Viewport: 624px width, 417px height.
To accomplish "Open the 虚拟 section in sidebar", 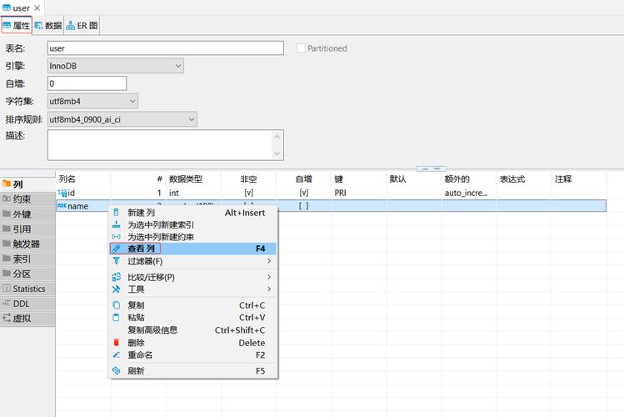I will point(27,319).
